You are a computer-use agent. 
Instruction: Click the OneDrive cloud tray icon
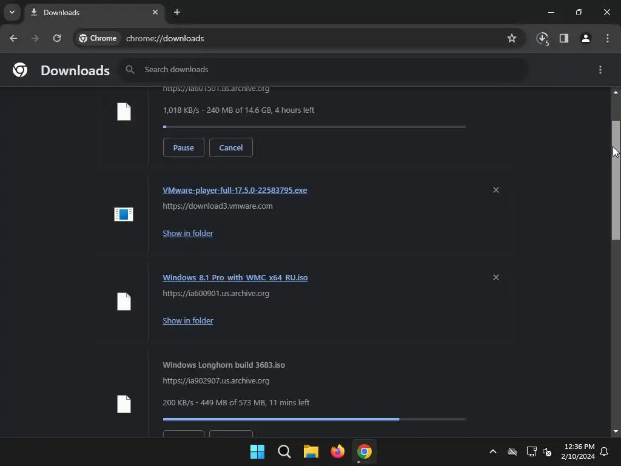pos(512,451)
